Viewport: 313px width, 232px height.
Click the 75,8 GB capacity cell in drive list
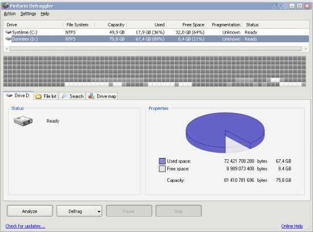pos(117,39)
